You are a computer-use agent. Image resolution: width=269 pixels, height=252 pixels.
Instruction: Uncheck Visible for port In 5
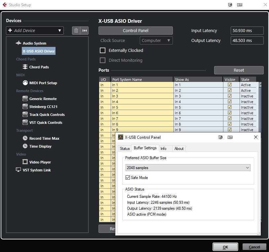(x=230, y=107)
